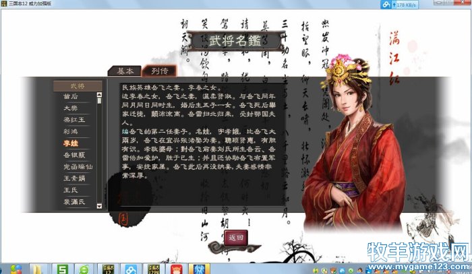Switch to the 基本 tab
The image size is (472, 274).
click(x=125, y=71)
